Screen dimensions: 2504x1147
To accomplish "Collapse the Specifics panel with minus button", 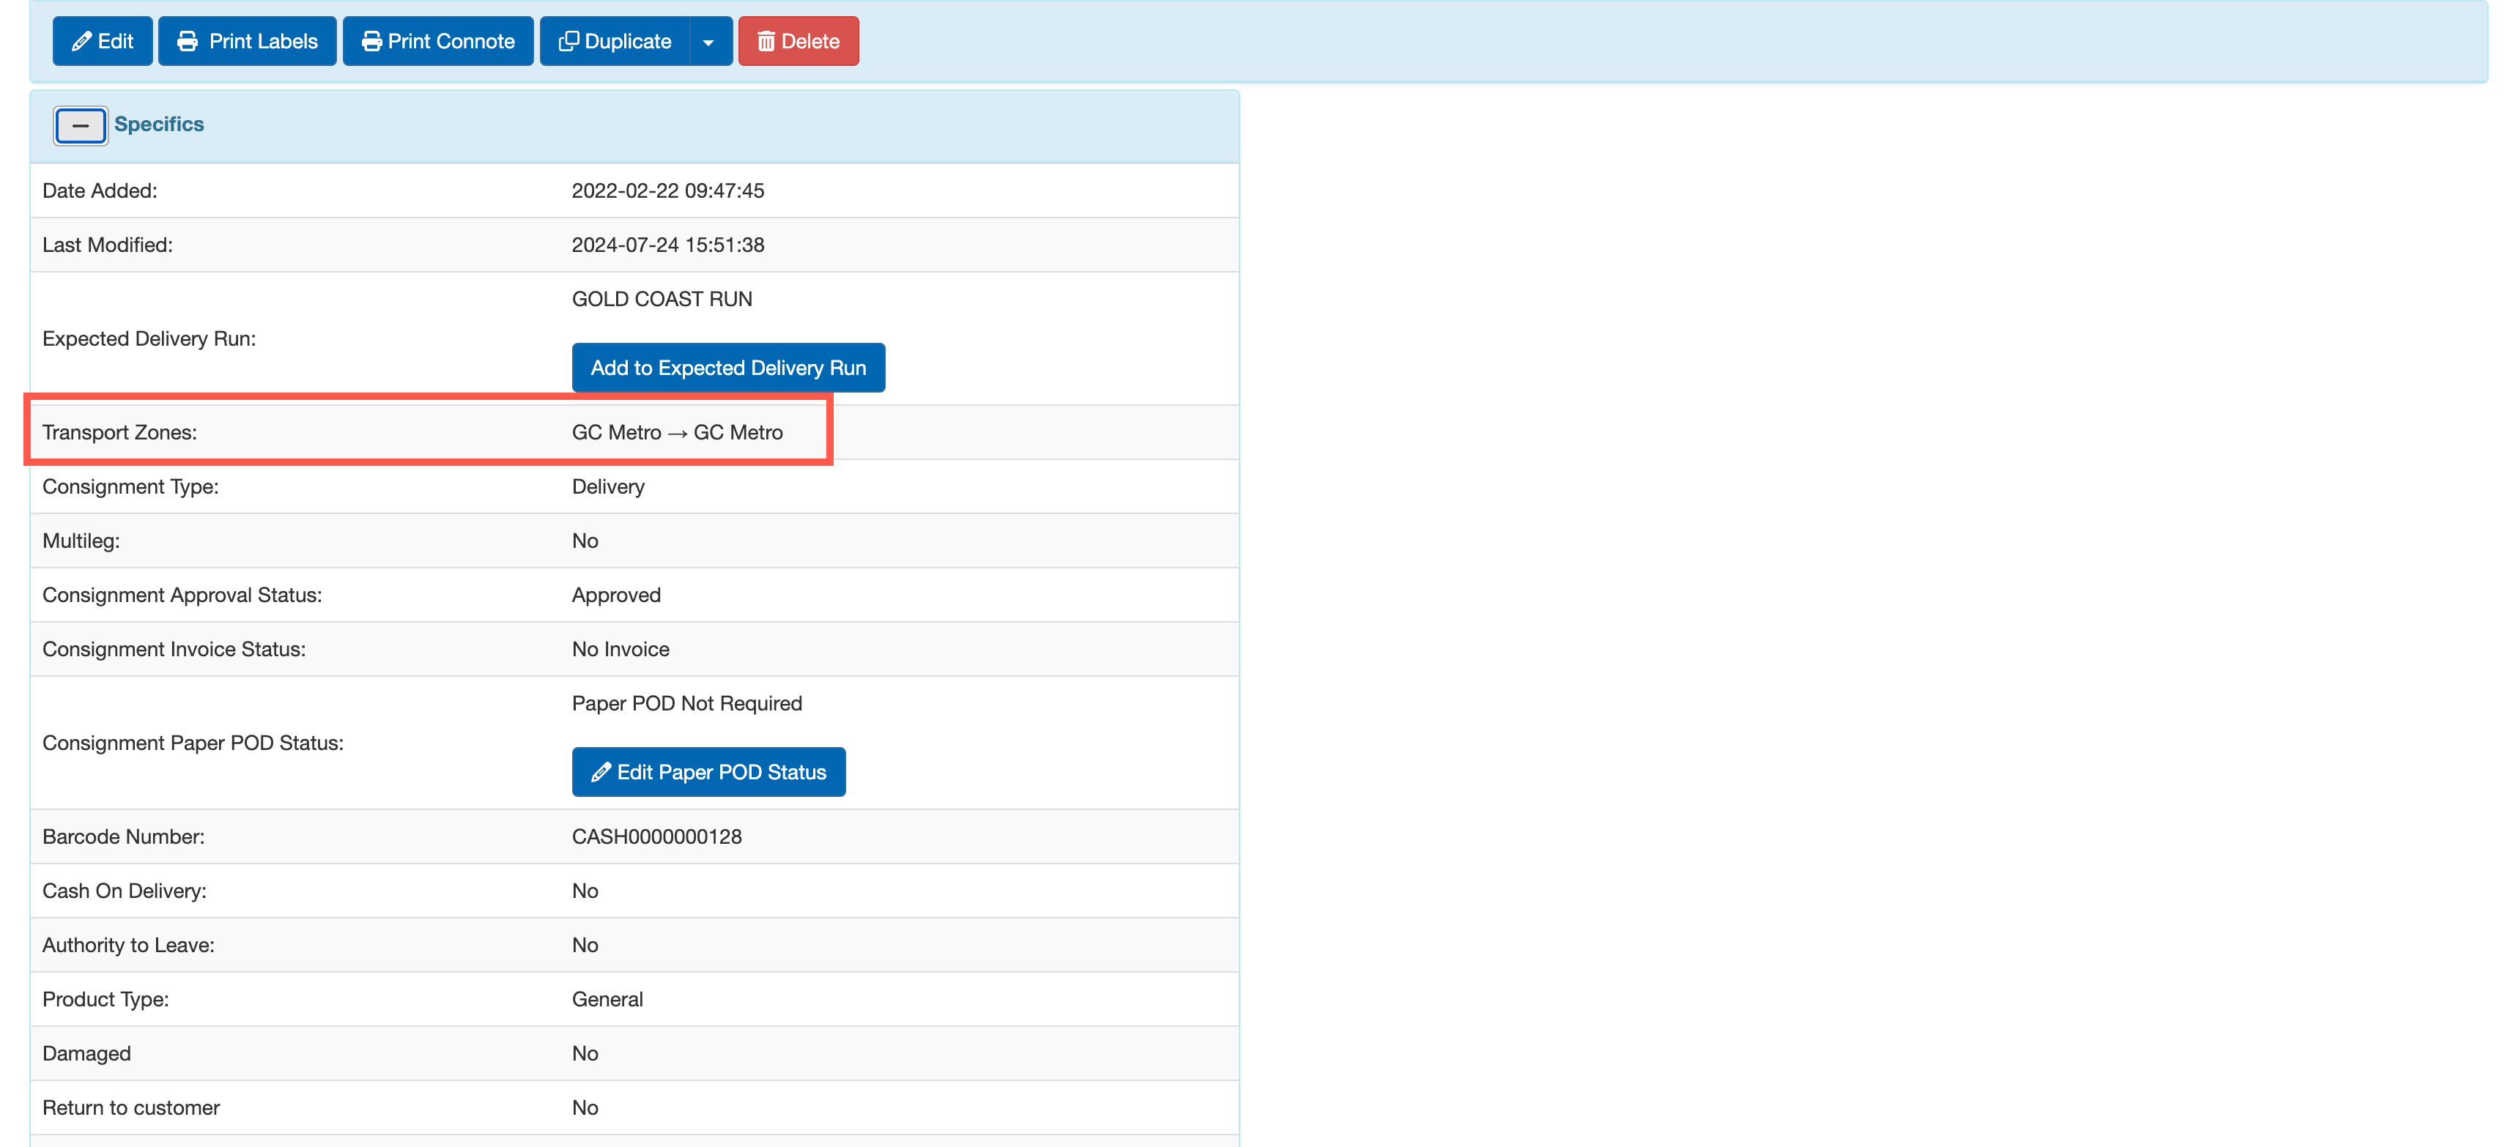I will 81,125.
